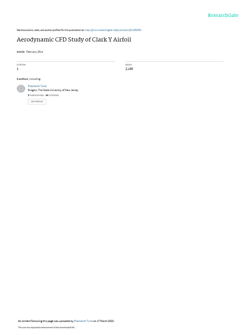Click the CITATION heading label
251x335 pixels.
[21, 65]
